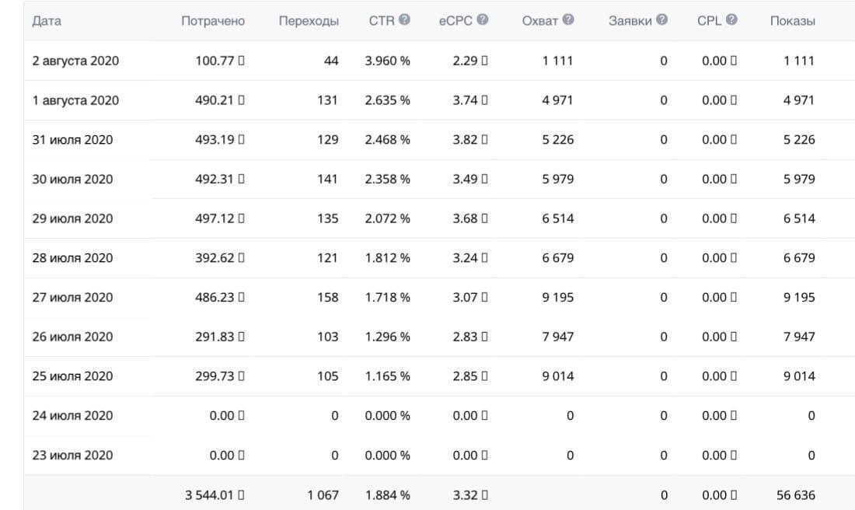Click the 9 195 reach value
Image resolution: width=855 pixels, height=510 pixels.
click(558, 297)
